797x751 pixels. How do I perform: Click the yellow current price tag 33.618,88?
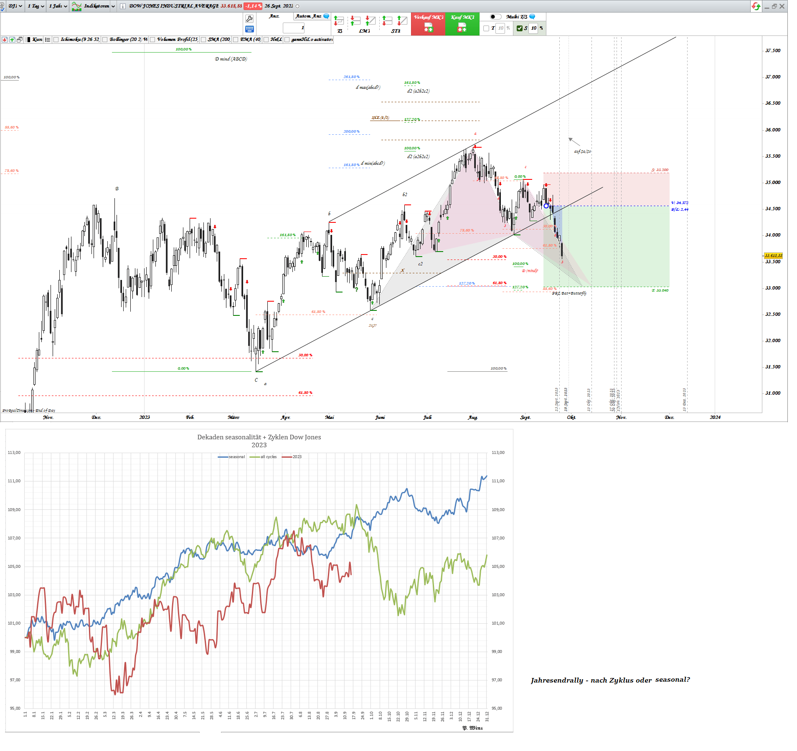point(773,256)
